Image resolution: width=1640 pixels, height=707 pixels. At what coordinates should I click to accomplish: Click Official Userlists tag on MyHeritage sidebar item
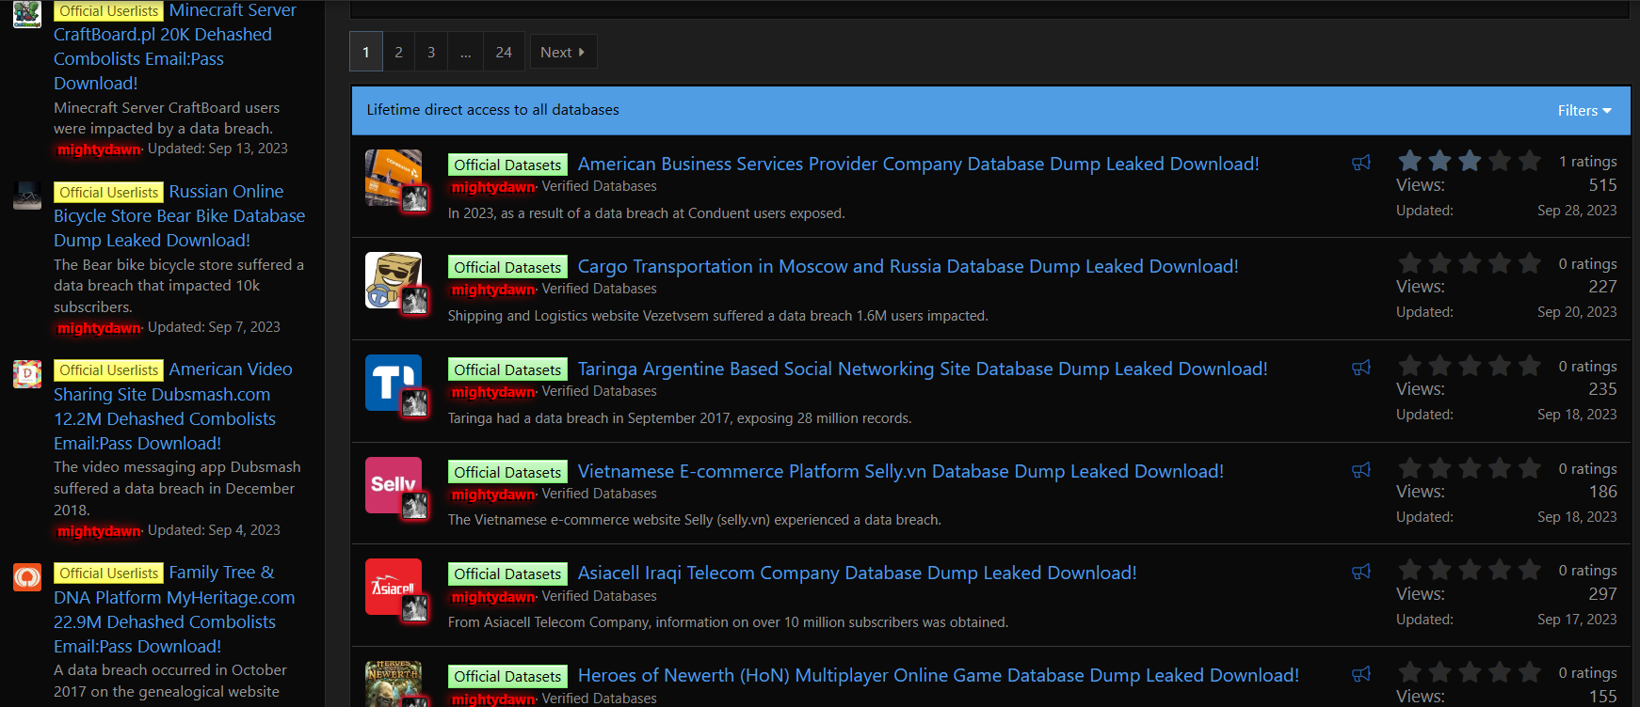point(109,573)
